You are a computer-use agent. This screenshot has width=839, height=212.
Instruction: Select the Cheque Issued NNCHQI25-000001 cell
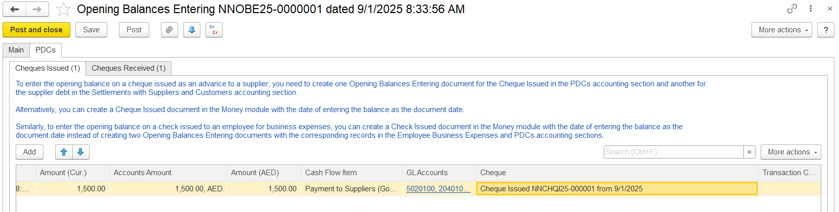click(x=616, y=189)
